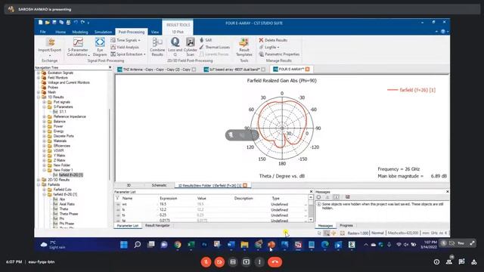Click Delete Results in the ribbon

273,40
